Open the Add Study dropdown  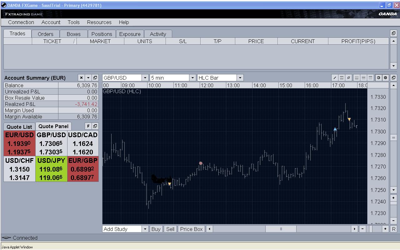(145, 229)
